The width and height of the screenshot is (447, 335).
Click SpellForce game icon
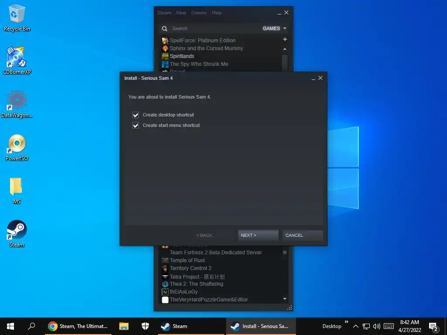(165, 41)
